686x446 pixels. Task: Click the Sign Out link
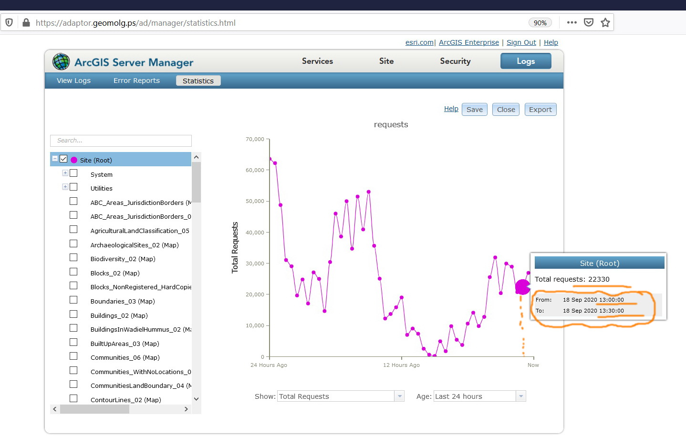coord(521,42)
